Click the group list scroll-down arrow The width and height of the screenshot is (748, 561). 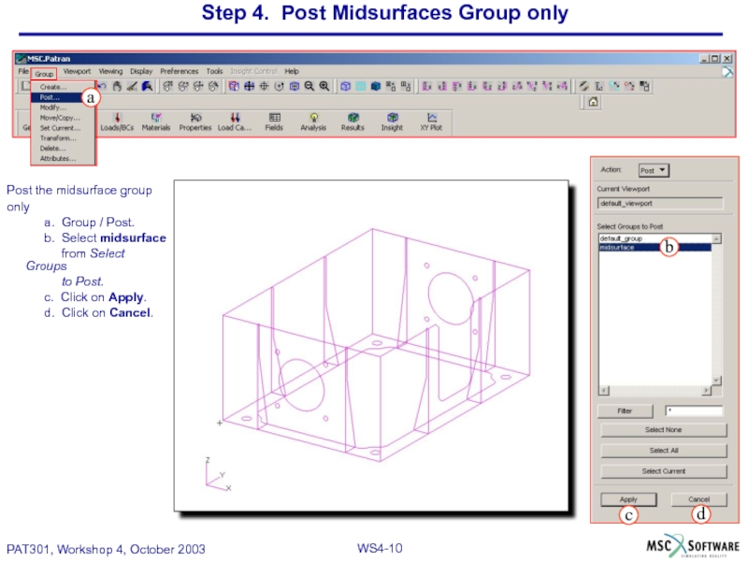[x=716, y=381]
